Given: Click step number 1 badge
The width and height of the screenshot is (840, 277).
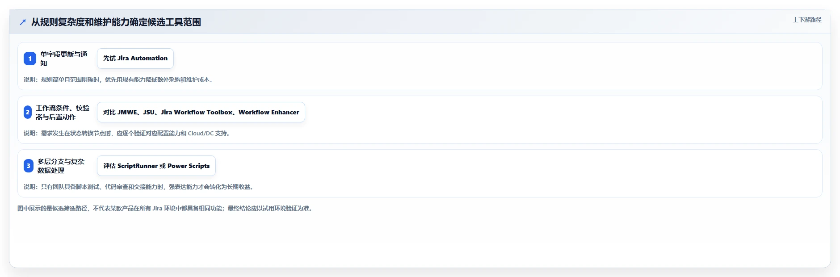Looking at the screenshot, I should 30,59.
